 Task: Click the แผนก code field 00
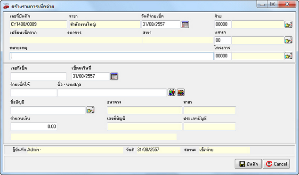(x=223, y=40)
